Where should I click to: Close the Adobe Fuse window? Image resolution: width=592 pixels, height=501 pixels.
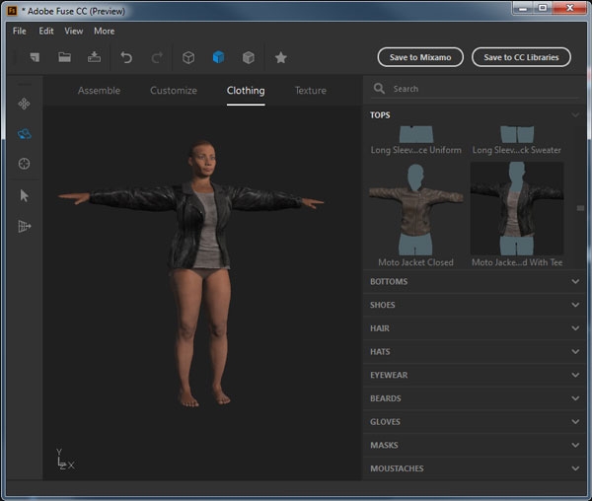coord(570,8)
